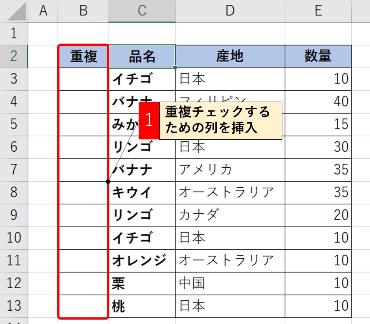Select the quantity 40 cell
The image size is (370, 324).
[318, 102]
